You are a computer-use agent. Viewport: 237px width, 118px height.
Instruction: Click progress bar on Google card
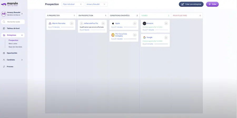(x=161, y=44)
